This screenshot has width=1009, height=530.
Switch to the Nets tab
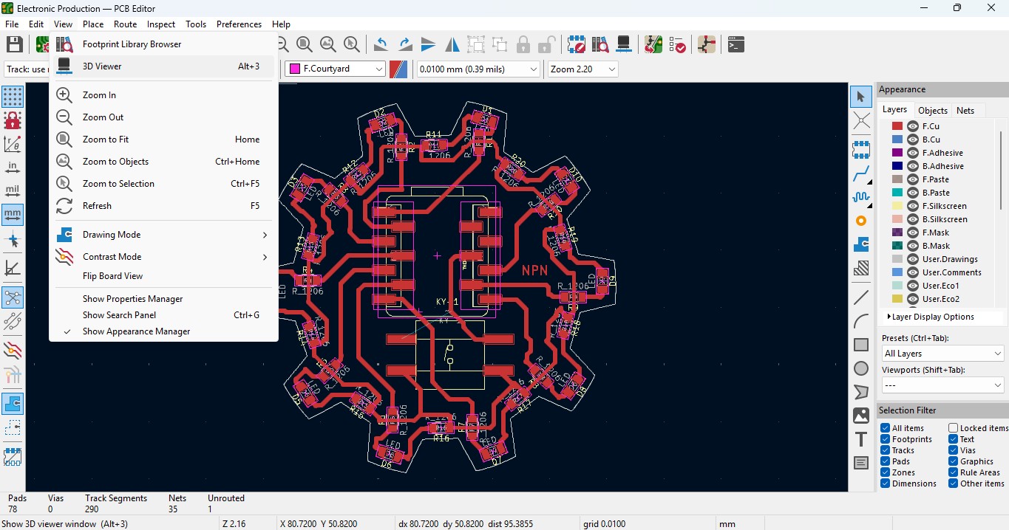click(x=965, y=111)
